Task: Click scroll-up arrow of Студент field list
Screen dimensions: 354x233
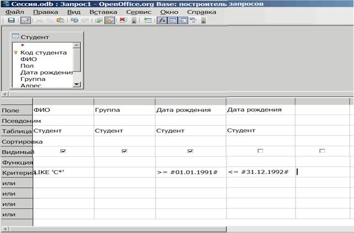Action: click(77, 45)
